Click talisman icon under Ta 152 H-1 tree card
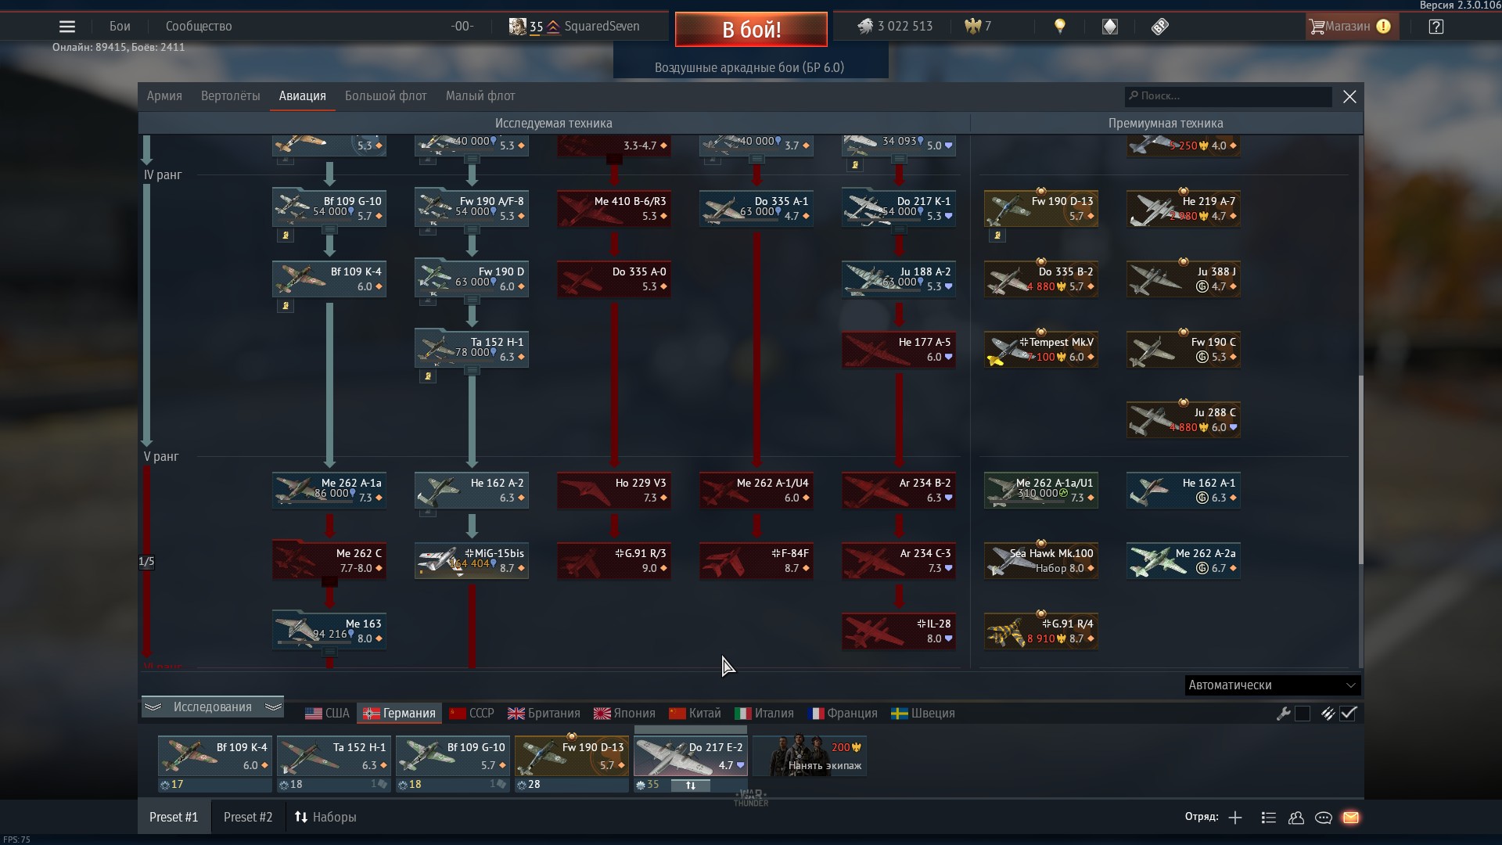This screenshot has height=845, width=1502. coord(428,376)
